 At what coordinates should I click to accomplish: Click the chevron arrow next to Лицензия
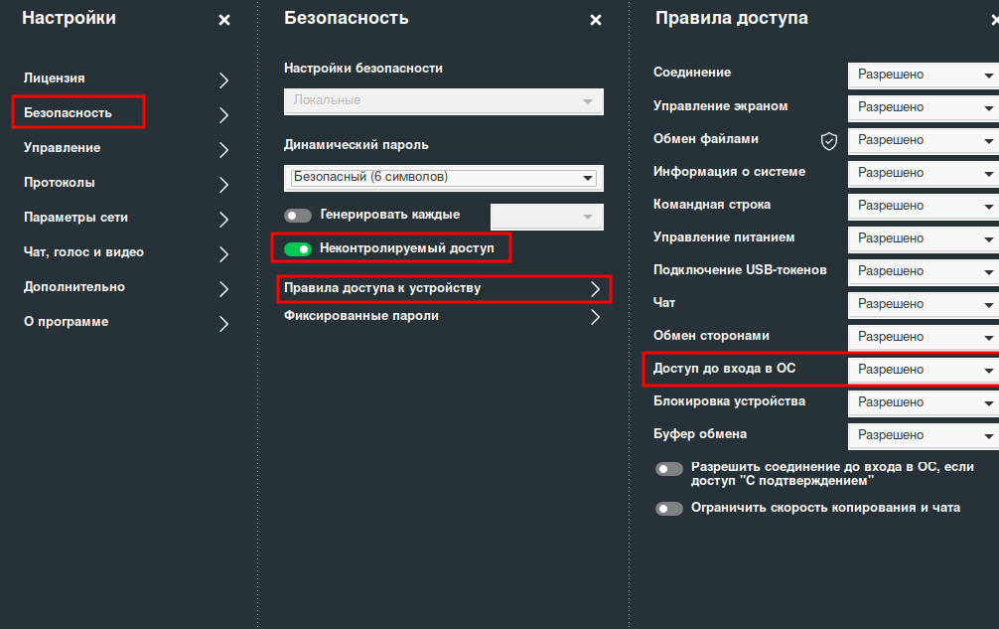[x=223, y=80]
